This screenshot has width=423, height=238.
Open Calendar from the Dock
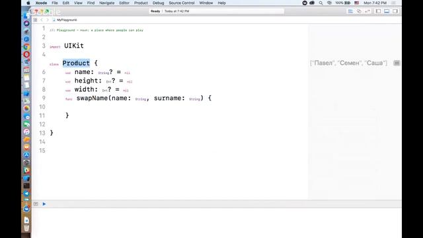coord(26,70)
